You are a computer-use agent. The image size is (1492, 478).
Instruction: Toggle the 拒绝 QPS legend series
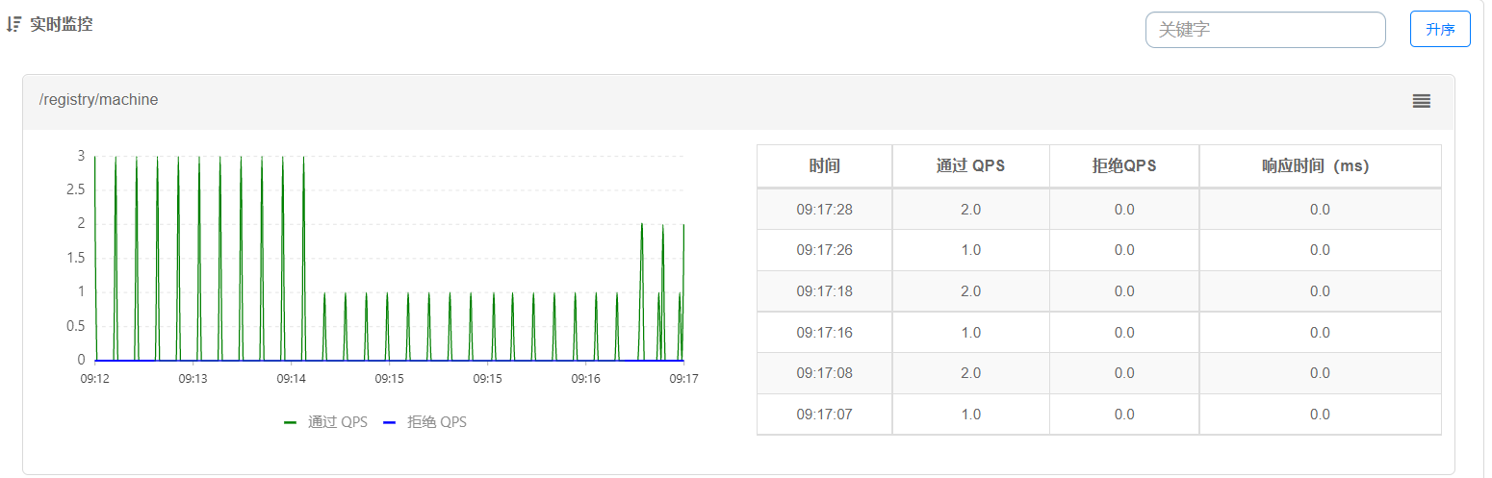[424, 422]
